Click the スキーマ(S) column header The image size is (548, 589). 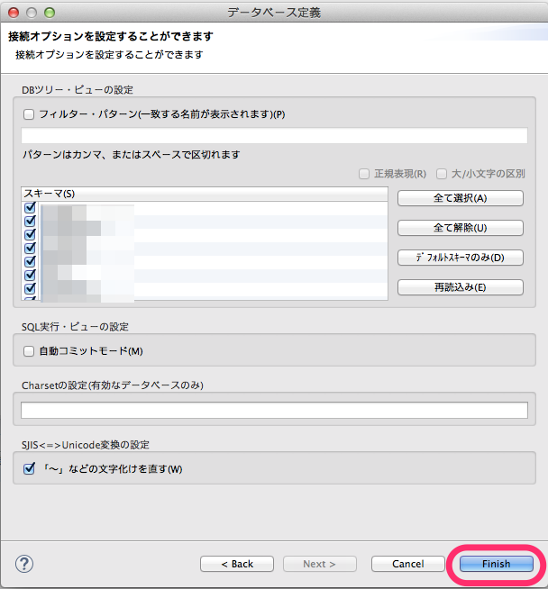click(x=205, y=194)
